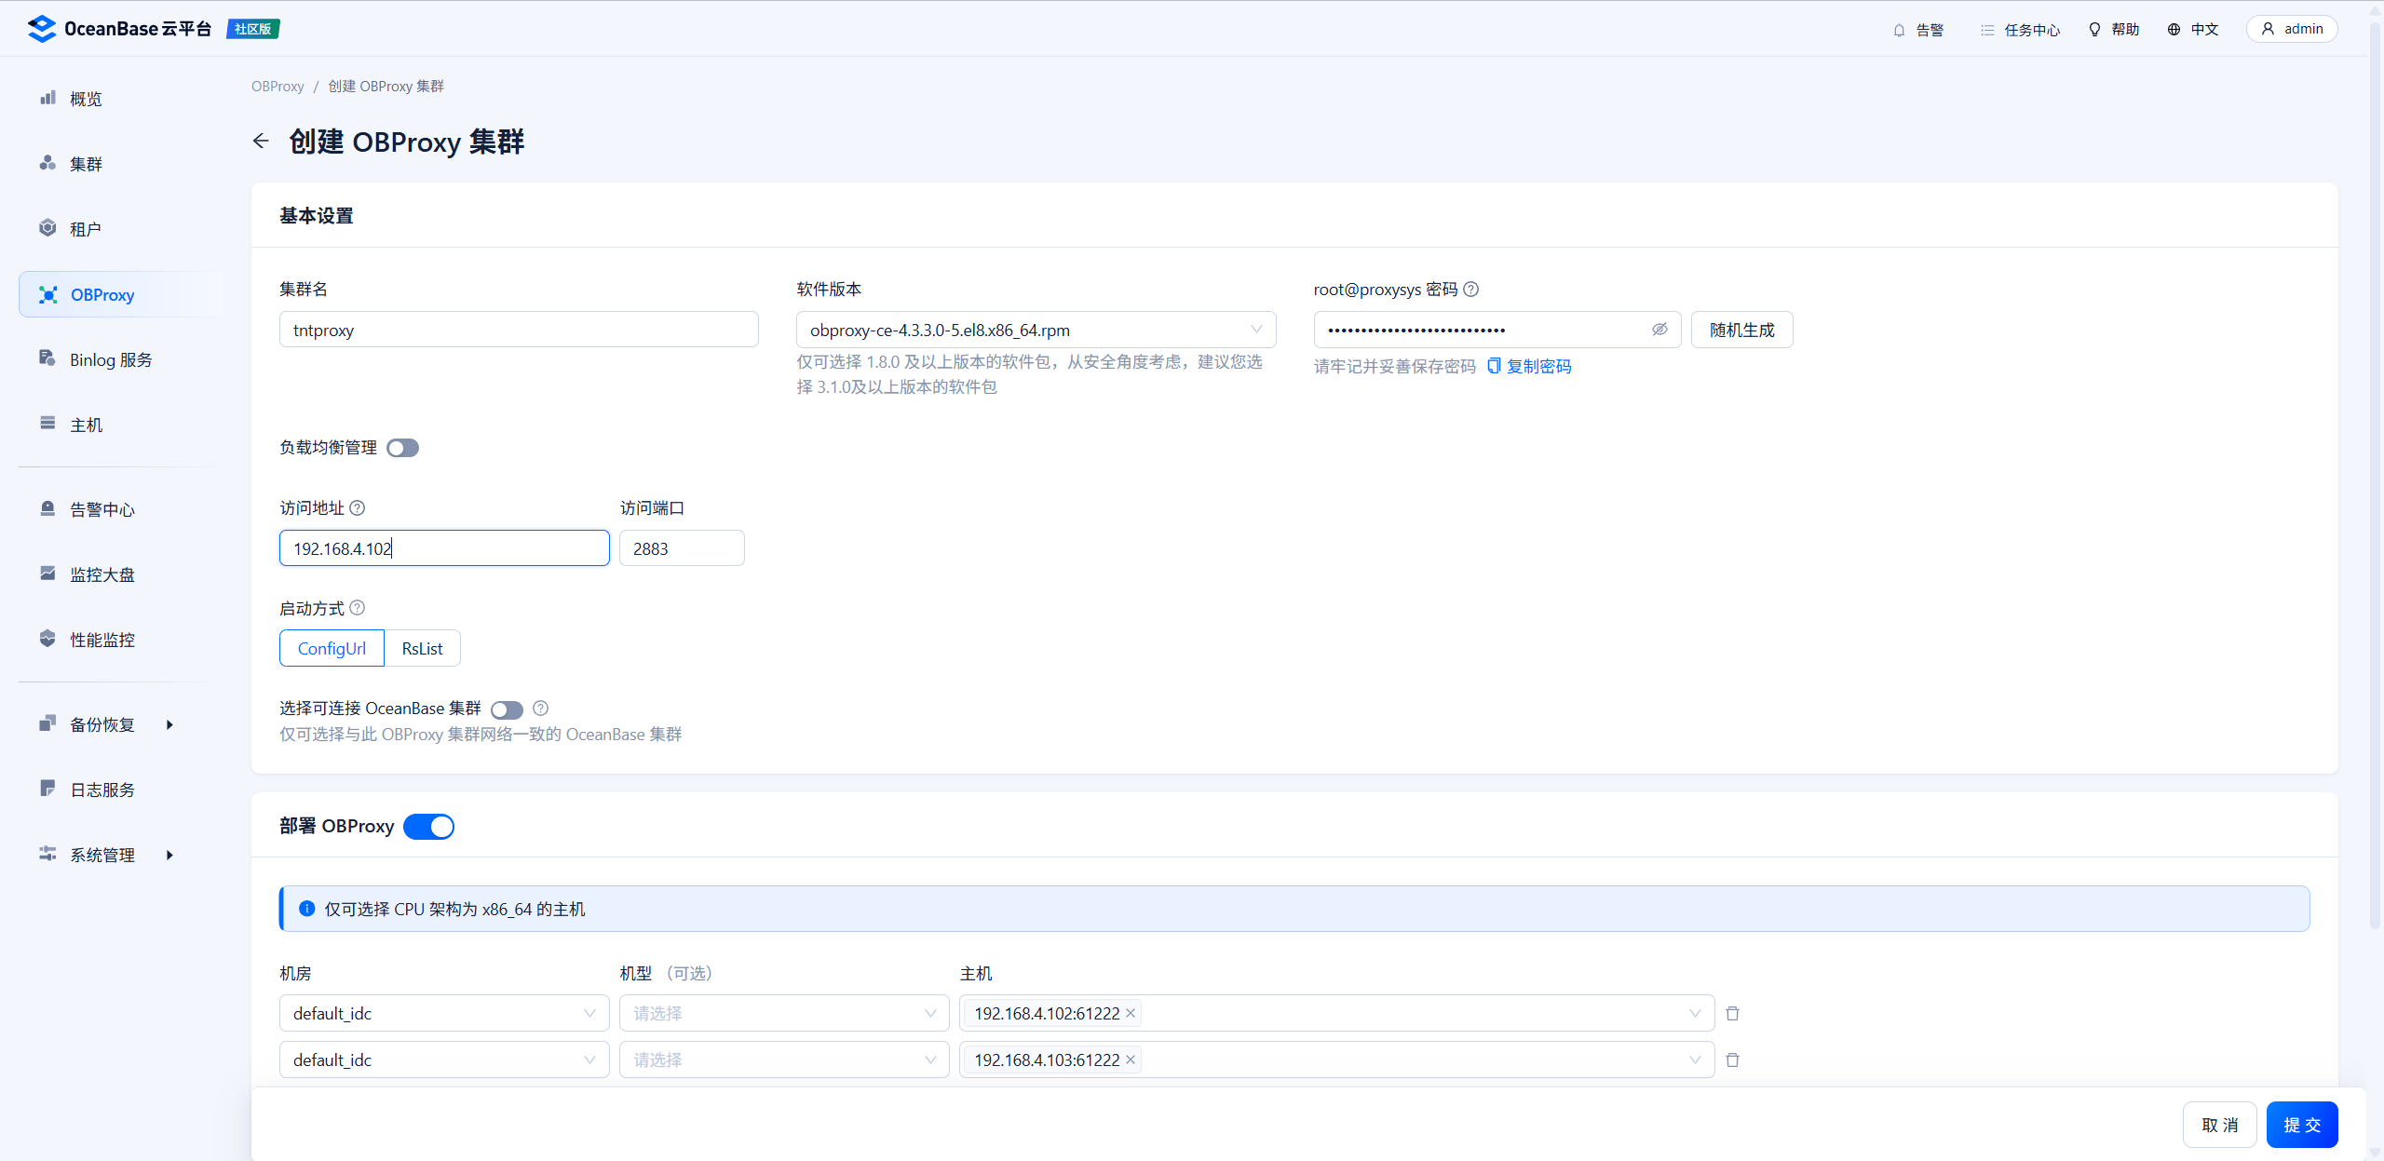Screen dimensions: 2384x1161
Task: Turn on 选择可连接 OceanBase 集群 switch
Action: coord(507,709)
